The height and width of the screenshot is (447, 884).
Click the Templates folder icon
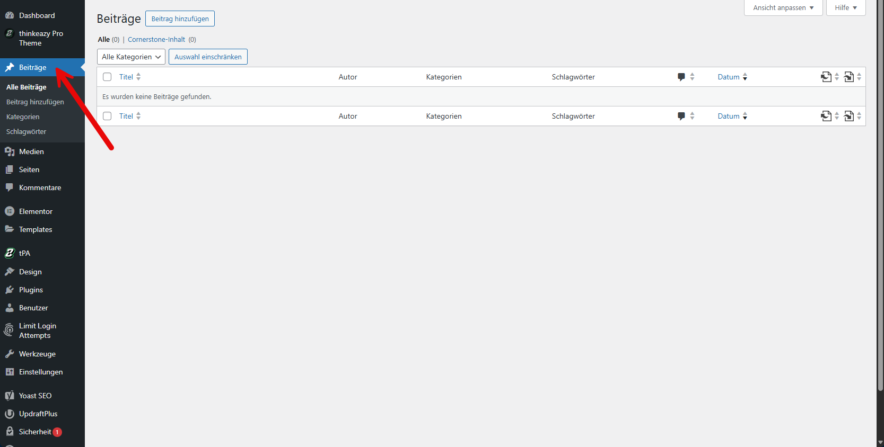click(10, 229)
